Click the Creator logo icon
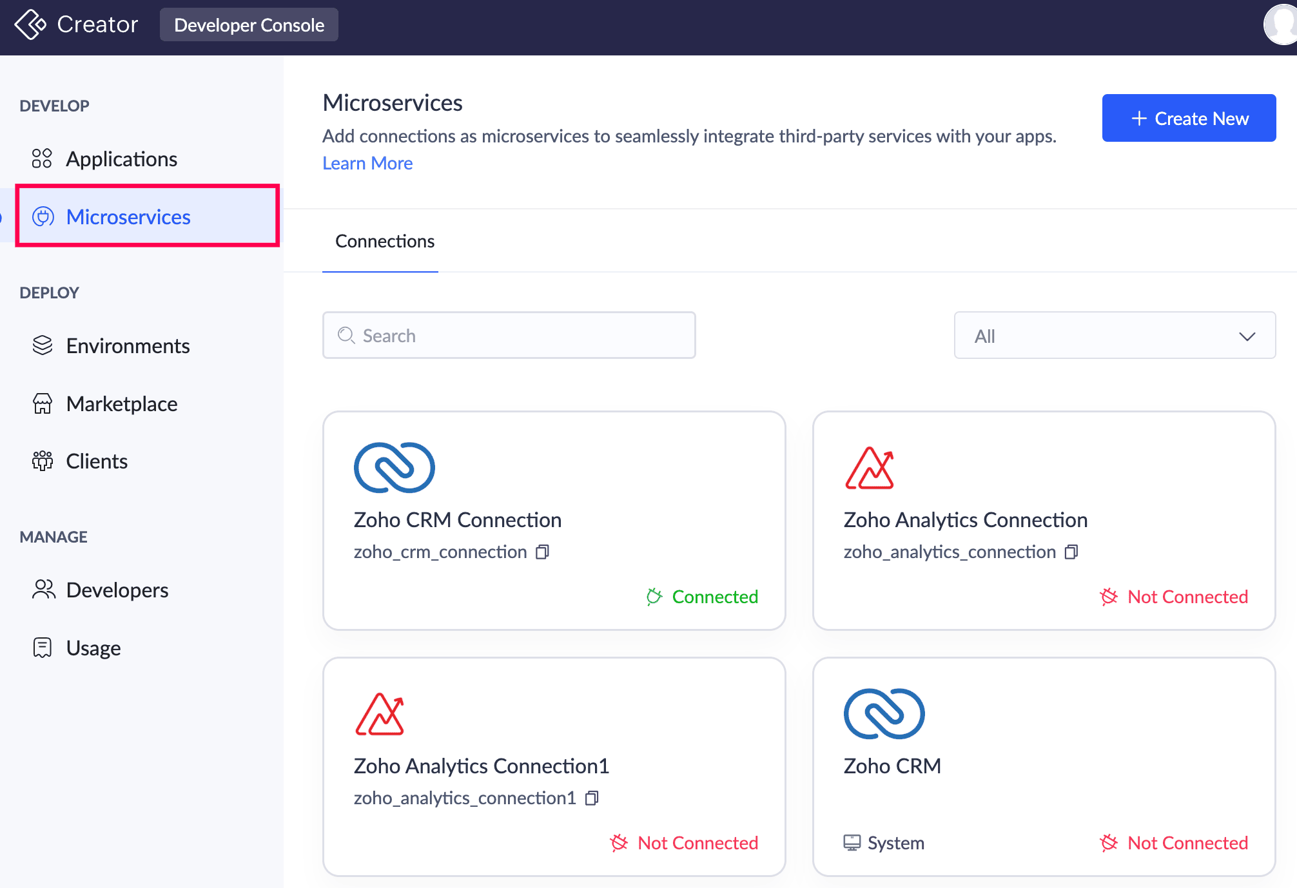Viewport: 1297px width, 888px height. [30, 24]
